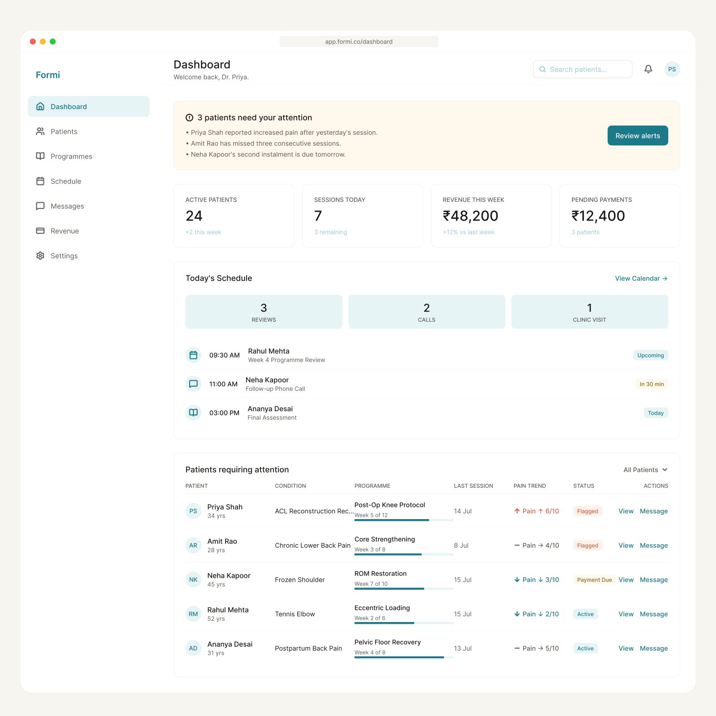Click Post-Op Knee Protocol progress bar
This screenshot has height=716, width=716.
point(404,520)
